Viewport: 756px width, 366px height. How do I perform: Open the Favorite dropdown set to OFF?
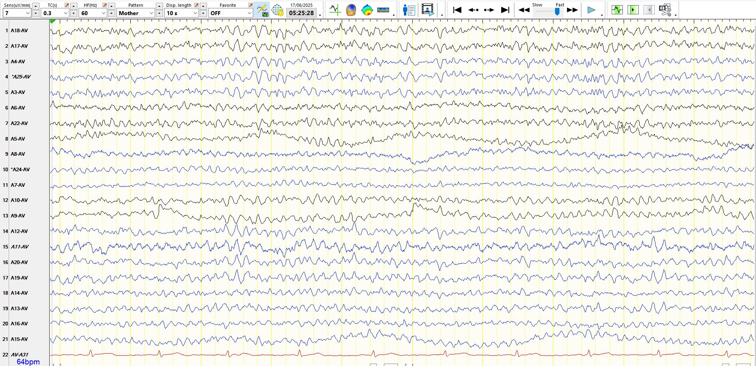249,13
